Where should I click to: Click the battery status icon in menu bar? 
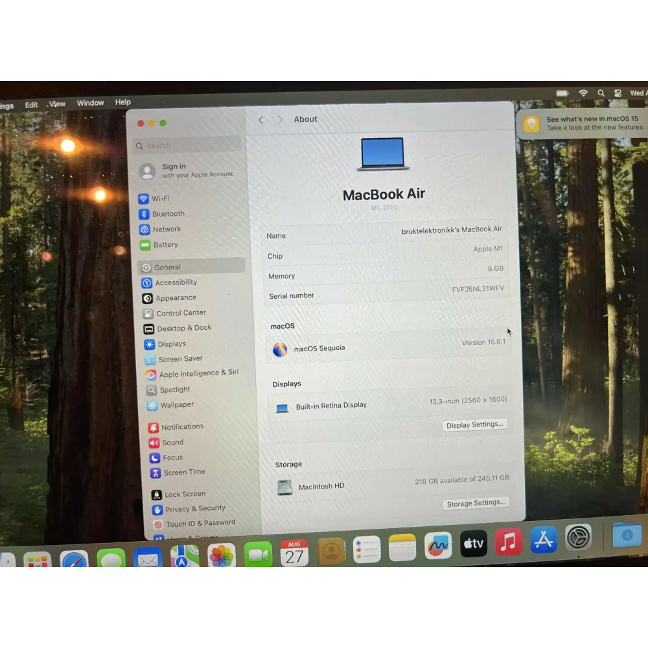coord(562,93)
